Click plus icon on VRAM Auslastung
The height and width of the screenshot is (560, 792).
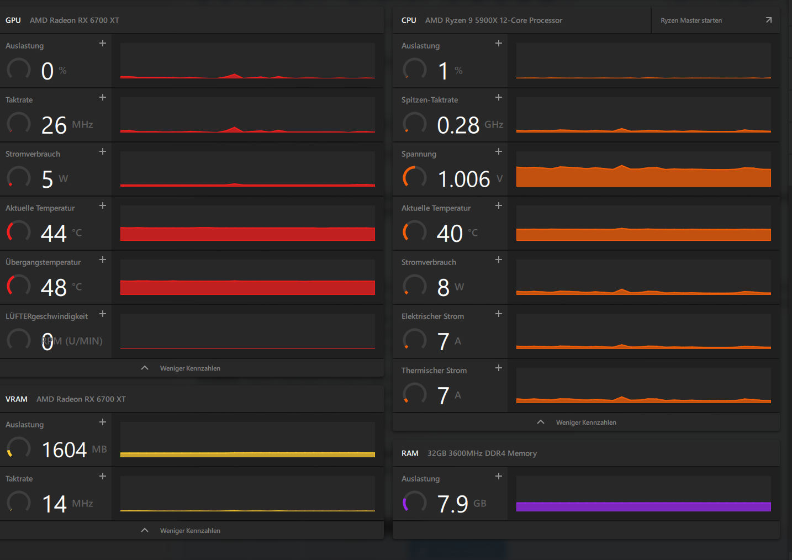coord(103,422)
